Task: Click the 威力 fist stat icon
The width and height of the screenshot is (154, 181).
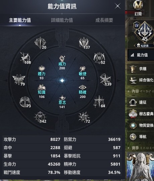Action: tap(62, 59)
